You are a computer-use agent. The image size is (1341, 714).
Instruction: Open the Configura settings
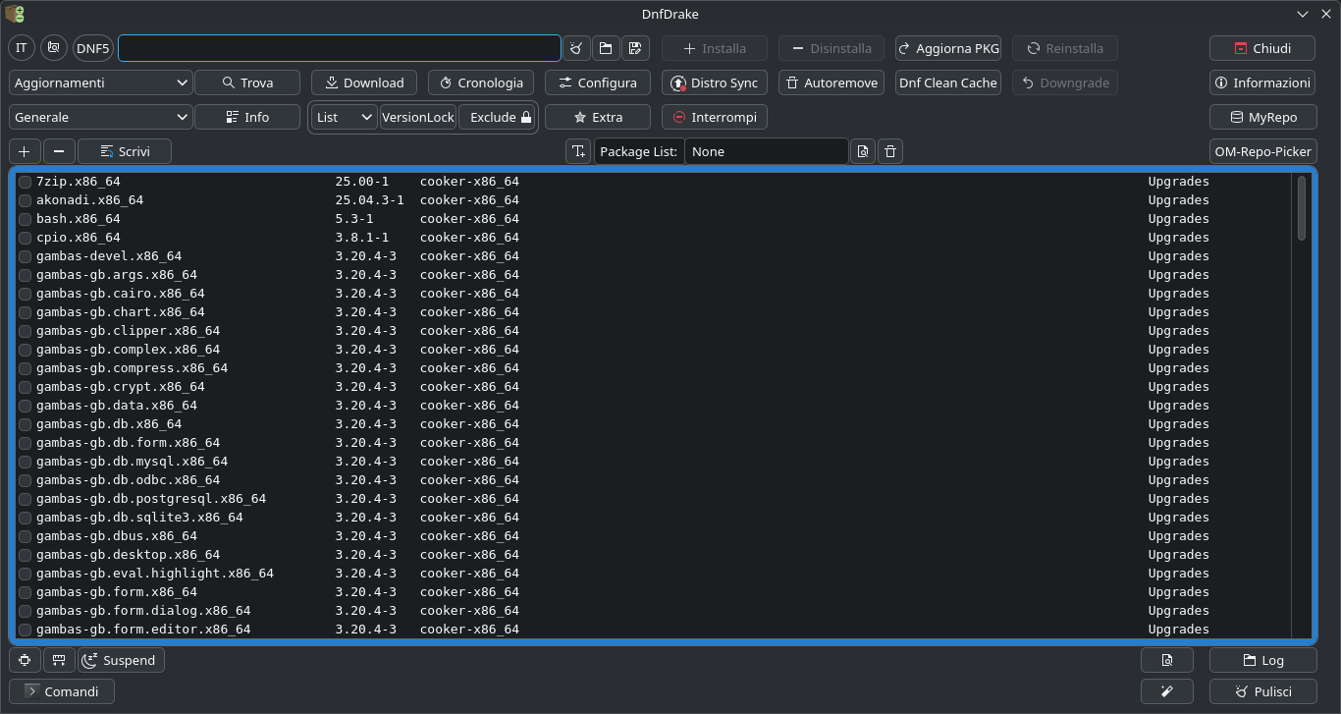tap(597, 82)
